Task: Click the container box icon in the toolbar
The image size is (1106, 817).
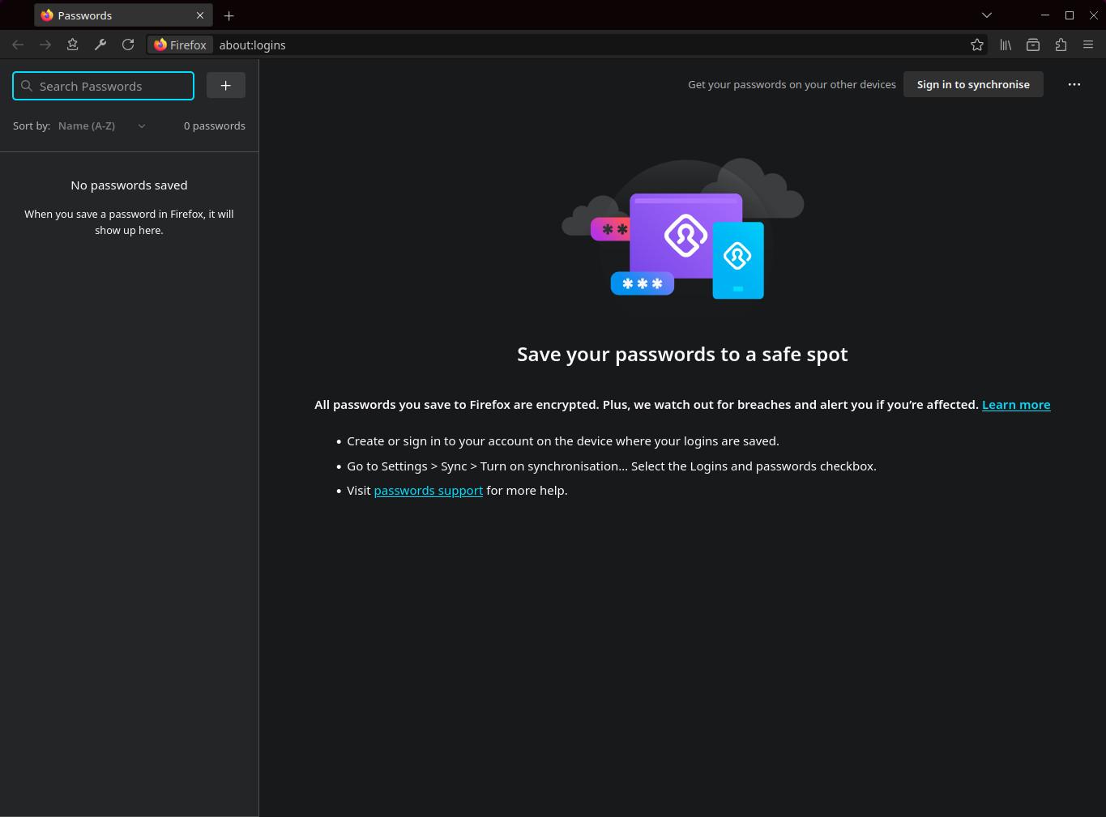Action: pyautogui.click(x=1033, y=45)
